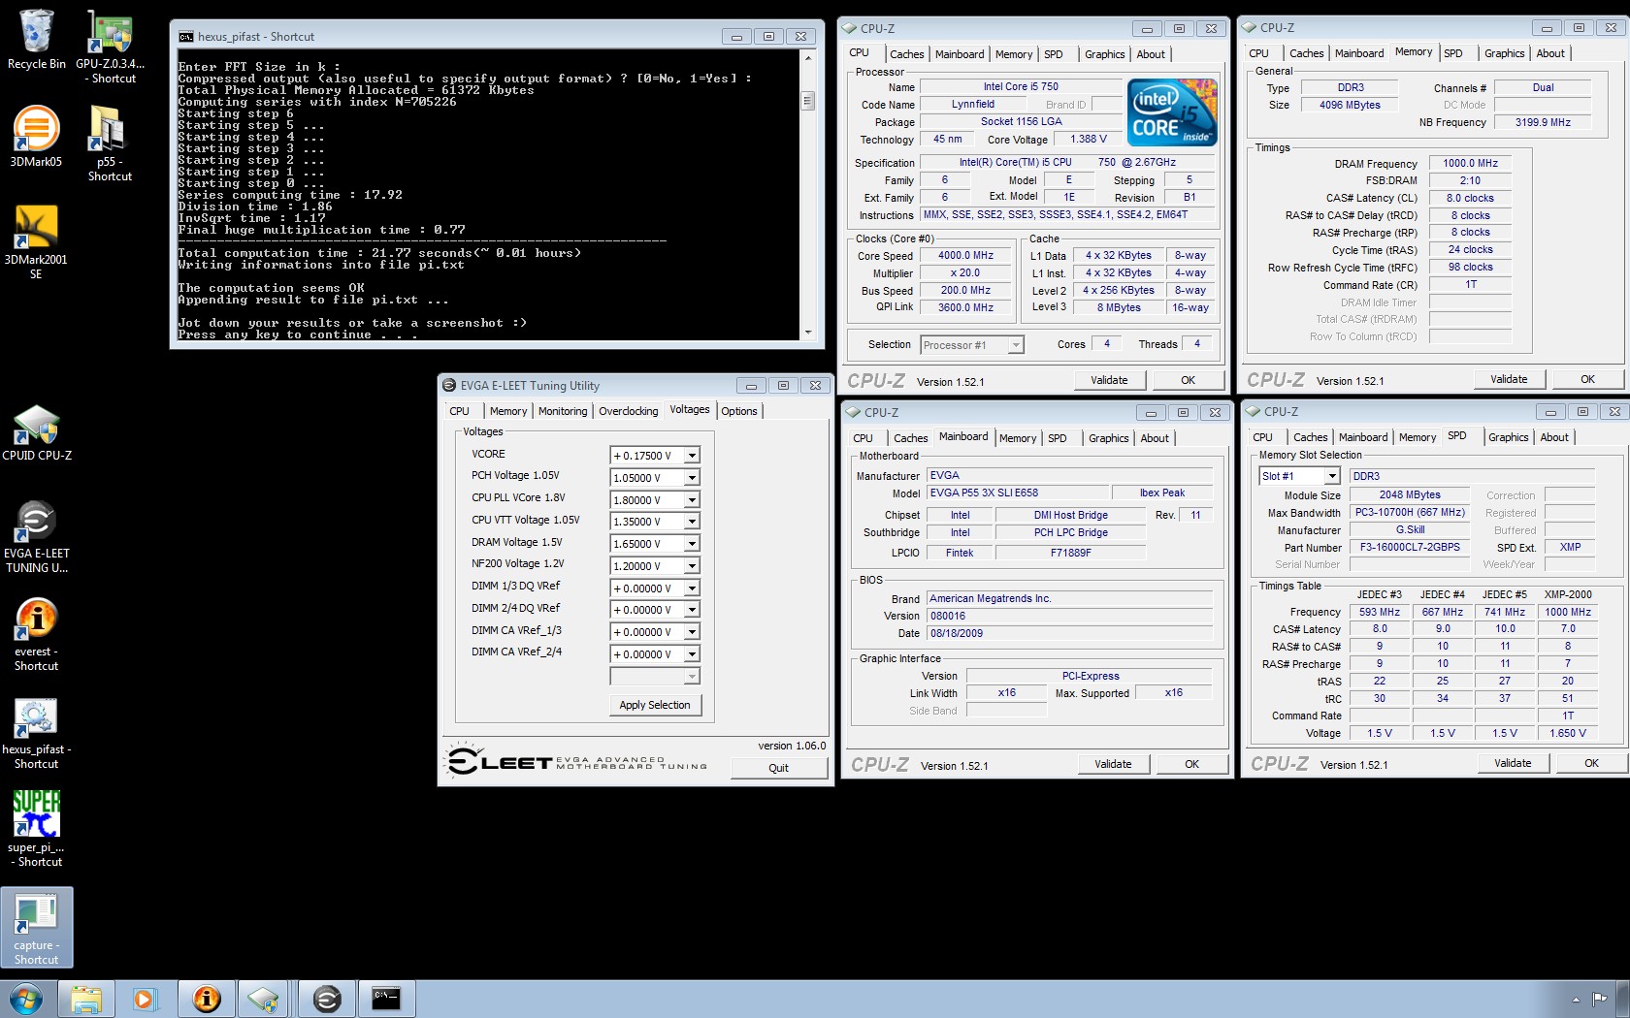This screenshot has height=1018, width=1630.
Task: Open the p55 Shortcut desktop icon
Action: [x=110, y=143]
